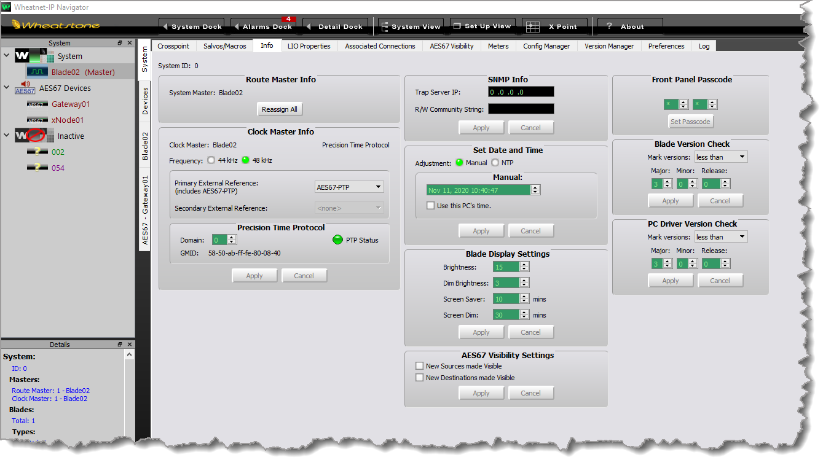Image resolution: width=831 pixels, height=468 pixels.
Task: Click the Gateway01 AES67 device icon
Action: (x=37, y=104)
